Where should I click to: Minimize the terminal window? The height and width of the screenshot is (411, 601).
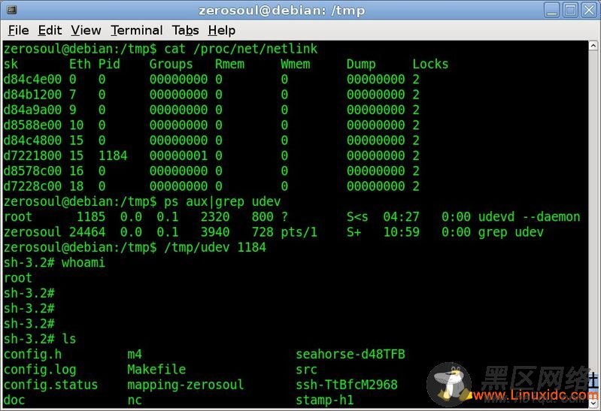(x=552, y=10)
